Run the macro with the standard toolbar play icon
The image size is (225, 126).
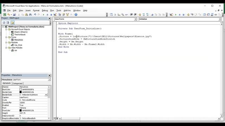tap(43, 15)
